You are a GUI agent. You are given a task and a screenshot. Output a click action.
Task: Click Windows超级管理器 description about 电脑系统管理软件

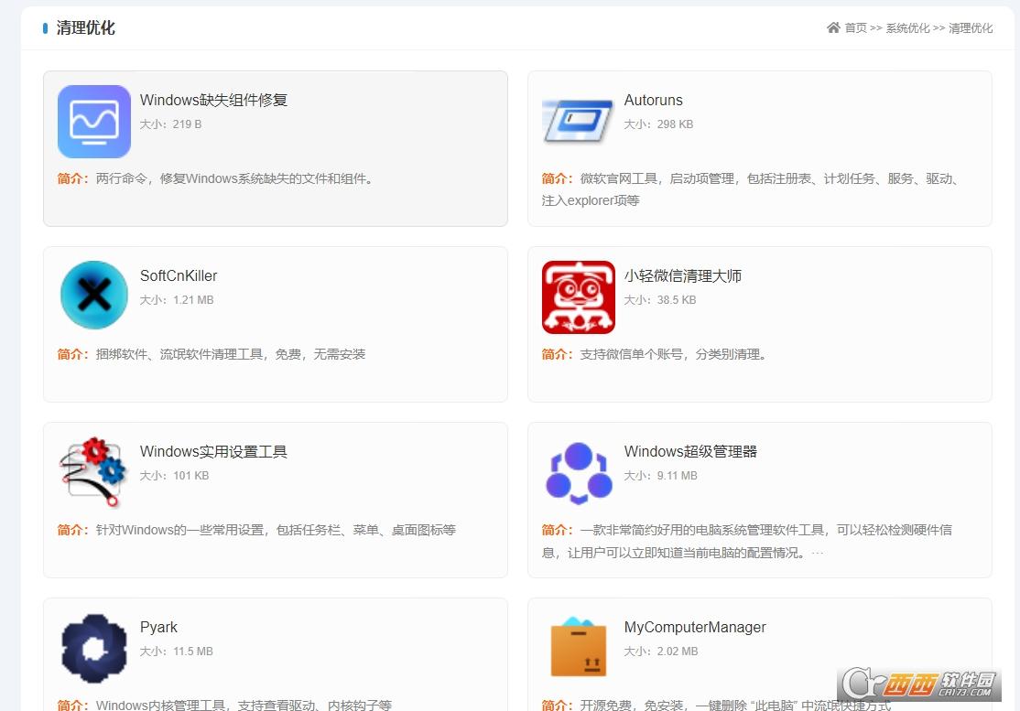(x=748, y=542)
